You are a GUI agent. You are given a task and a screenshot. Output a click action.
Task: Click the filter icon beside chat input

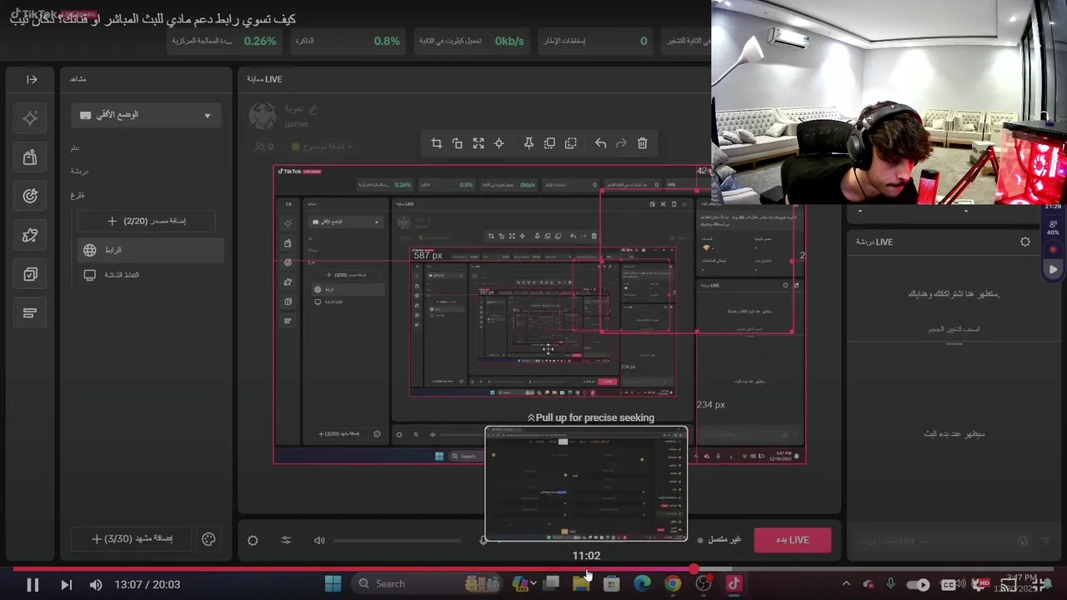click(x=1046, y=541)
